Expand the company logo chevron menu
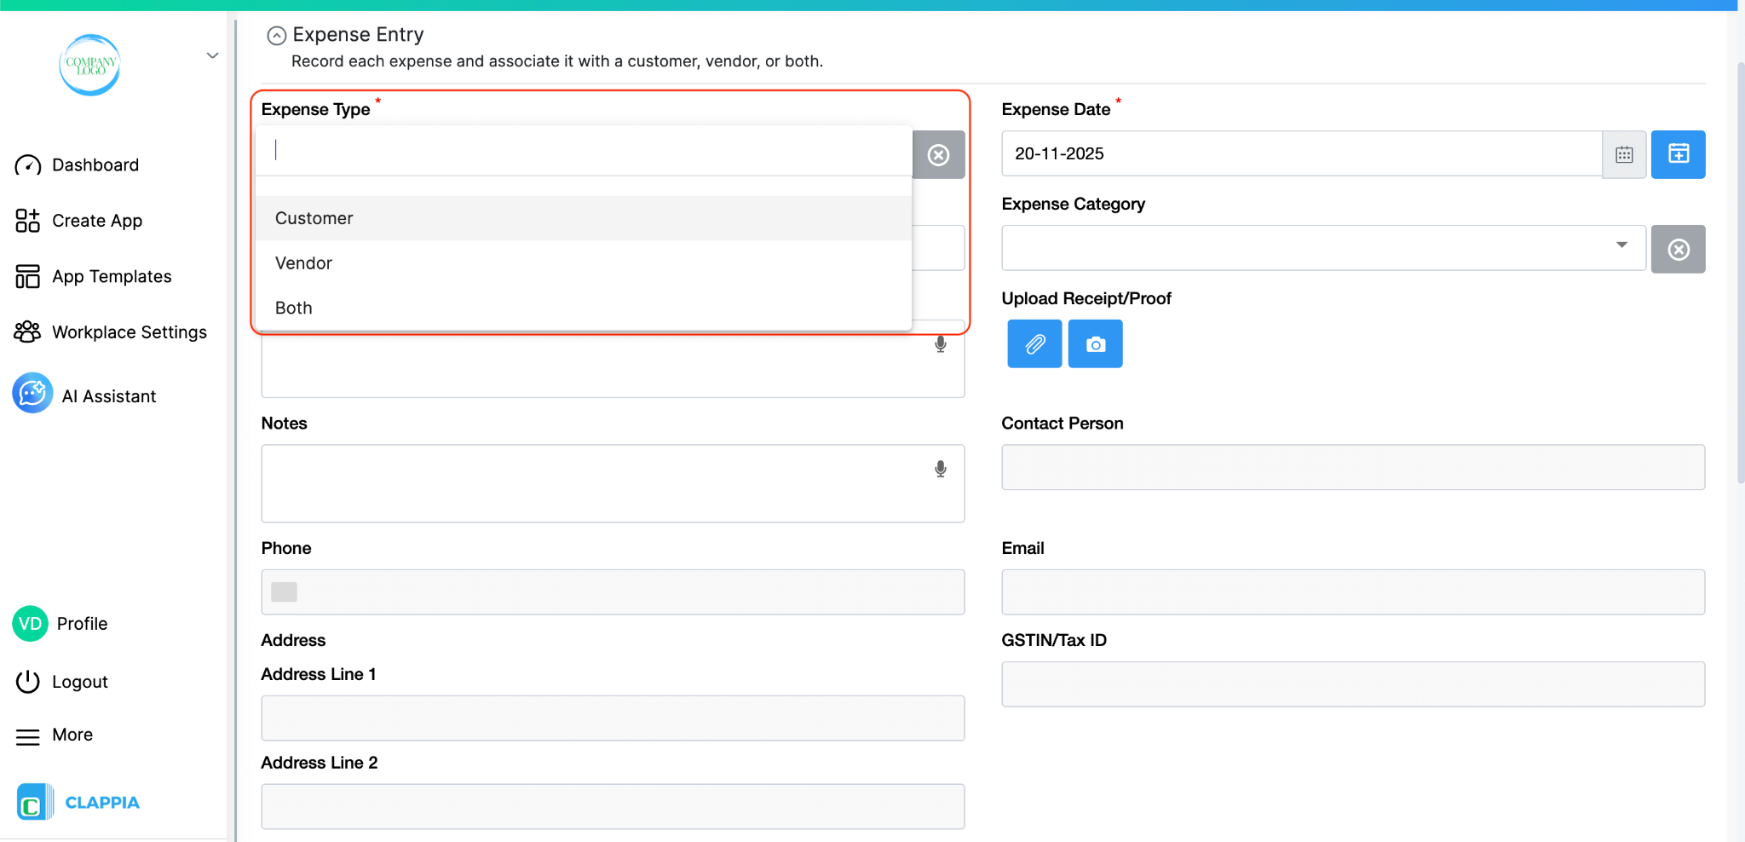Screen dimensions: 1745x842 coord(211,55)
